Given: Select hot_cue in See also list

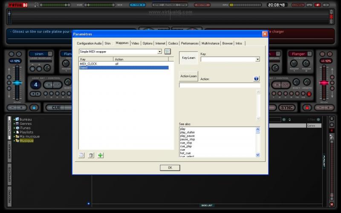Looking at the screenshot, I should tap(185, 153).
